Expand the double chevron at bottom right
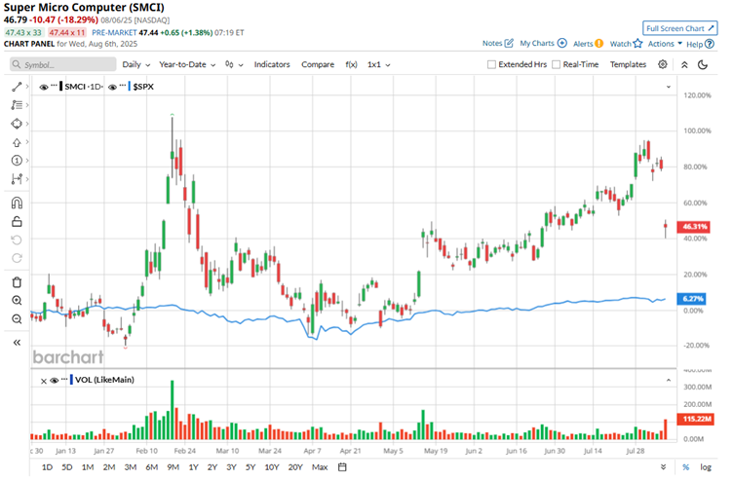 click(663, 467)
